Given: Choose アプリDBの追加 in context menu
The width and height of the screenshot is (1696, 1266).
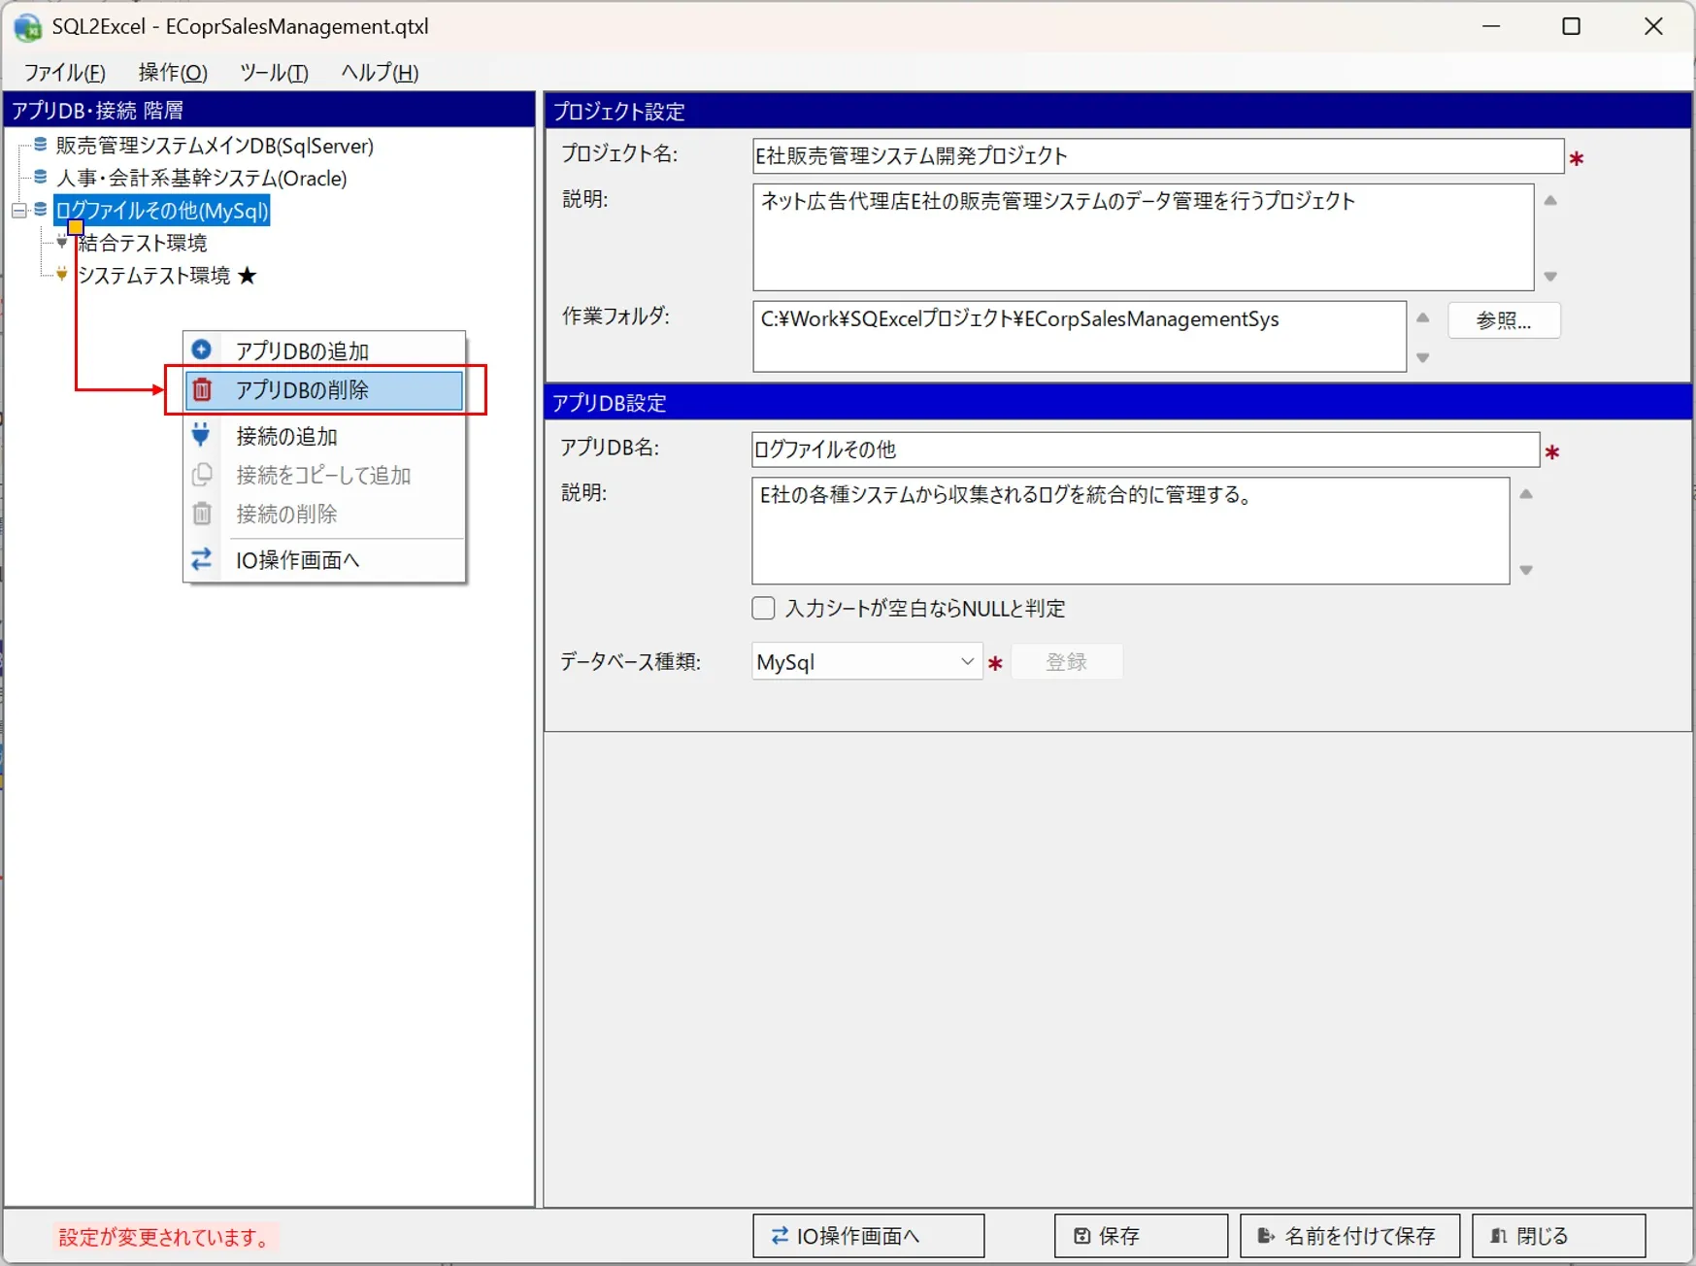Looking at the screenshot, I should [x=324, y=350].
